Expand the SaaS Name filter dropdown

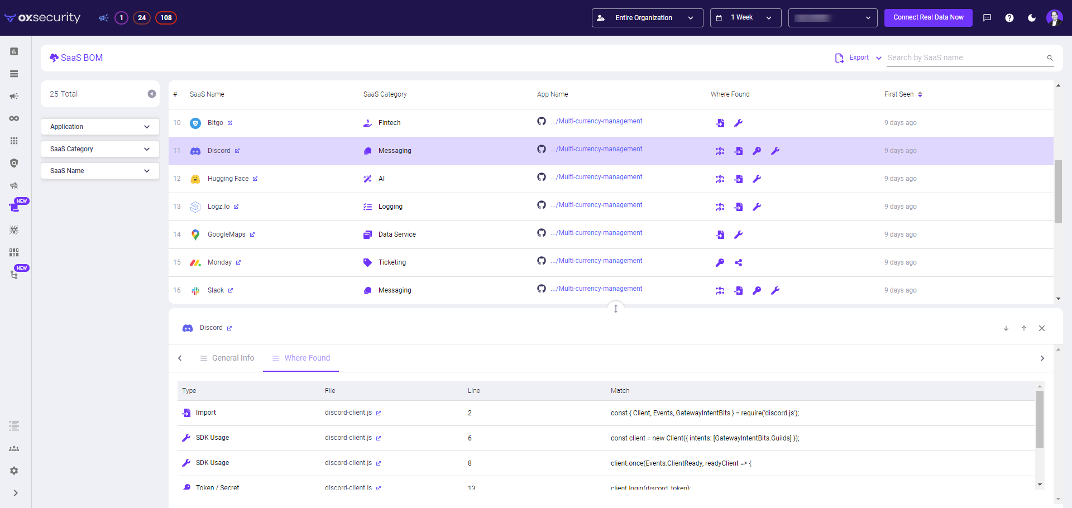click(100, 171)
